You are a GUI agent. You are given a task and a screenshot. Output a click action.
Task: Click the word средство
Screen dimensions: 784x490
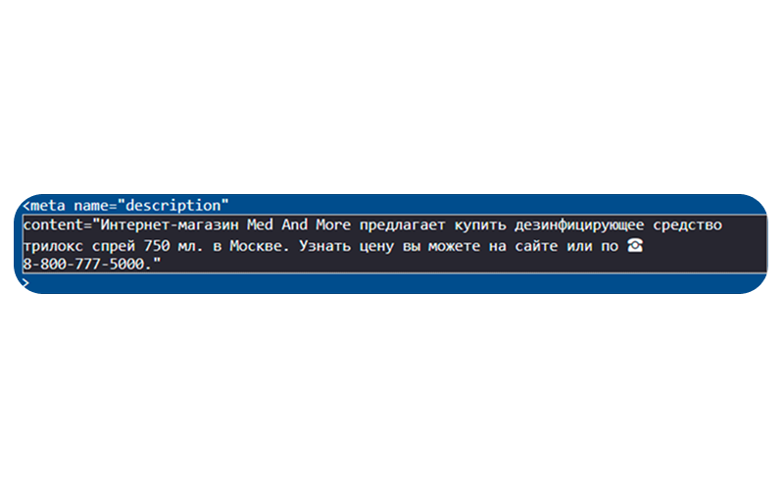coord(687,226)
